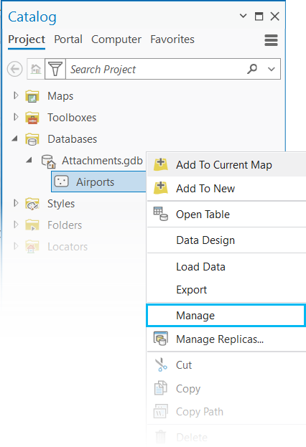Viewport: 306px width, 447px height.
Task: Click the filter funnel icon
Action: click(x=55, y=69)
